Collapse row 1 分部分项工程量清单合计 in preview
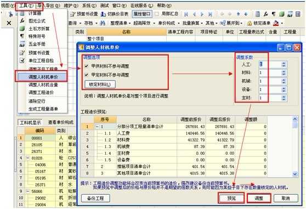 pyautogui.click(x=97, y=127)
